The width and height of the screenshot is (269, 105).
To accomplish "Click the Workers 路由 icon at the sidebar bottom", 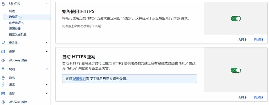I will coord(3,102).
